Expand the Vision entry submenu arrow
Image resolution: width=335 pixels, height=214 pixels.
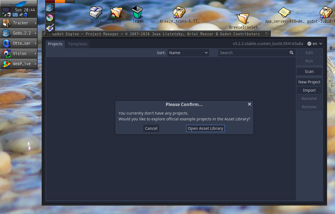point(36,54)
